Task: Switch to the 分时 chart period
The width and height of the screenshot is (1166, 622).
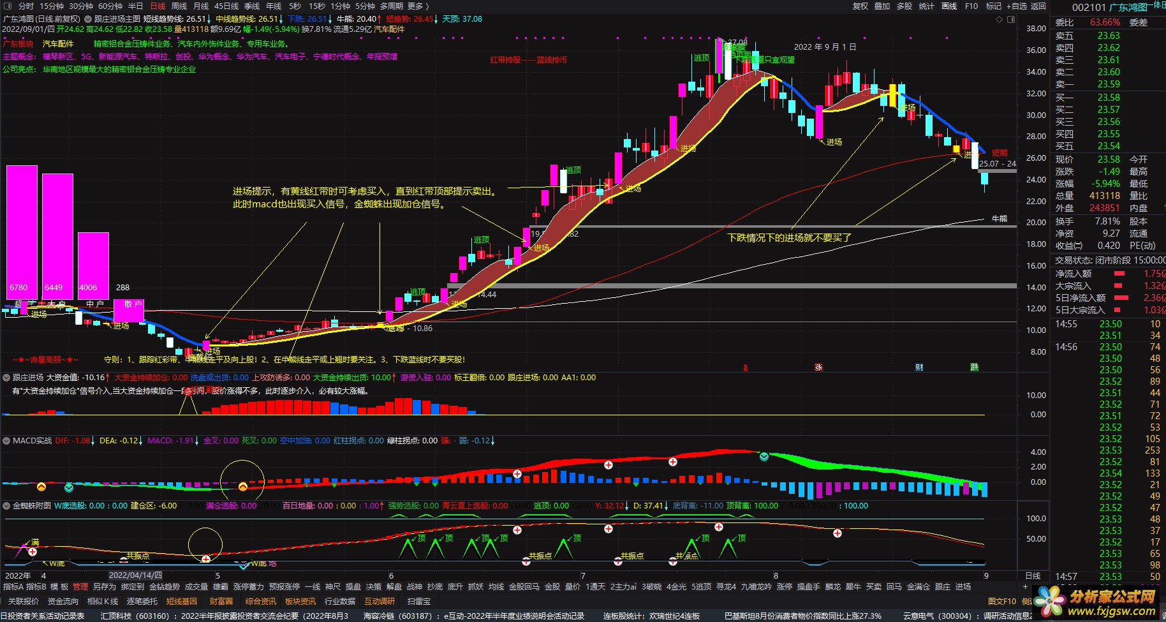Action: [26, 6]
